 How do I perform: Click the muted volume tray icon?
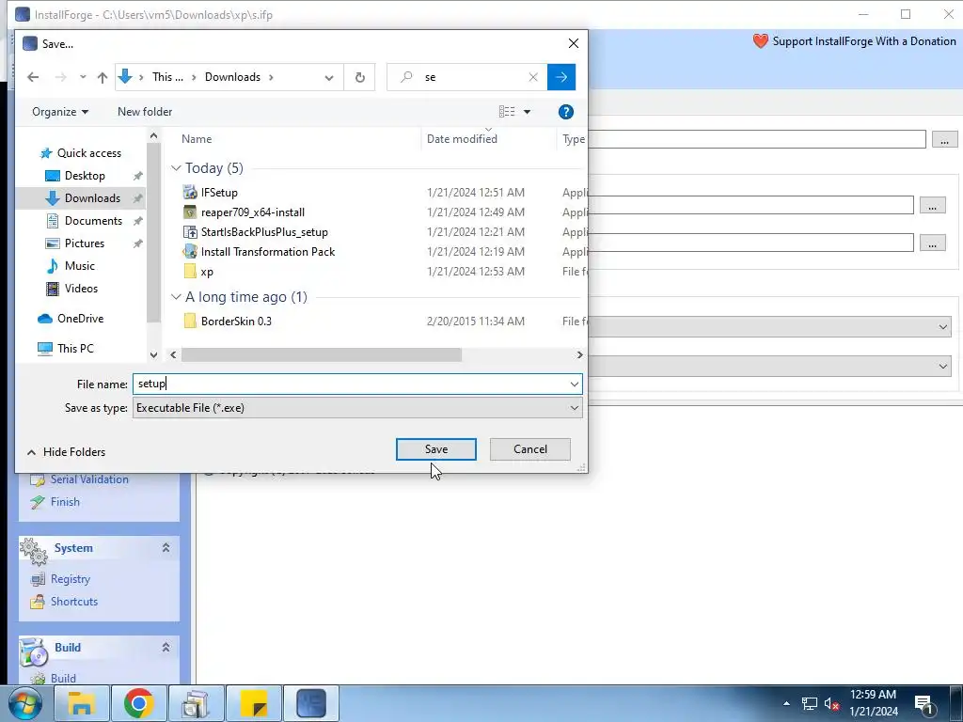pyautogui.click(x=832, y=703)
